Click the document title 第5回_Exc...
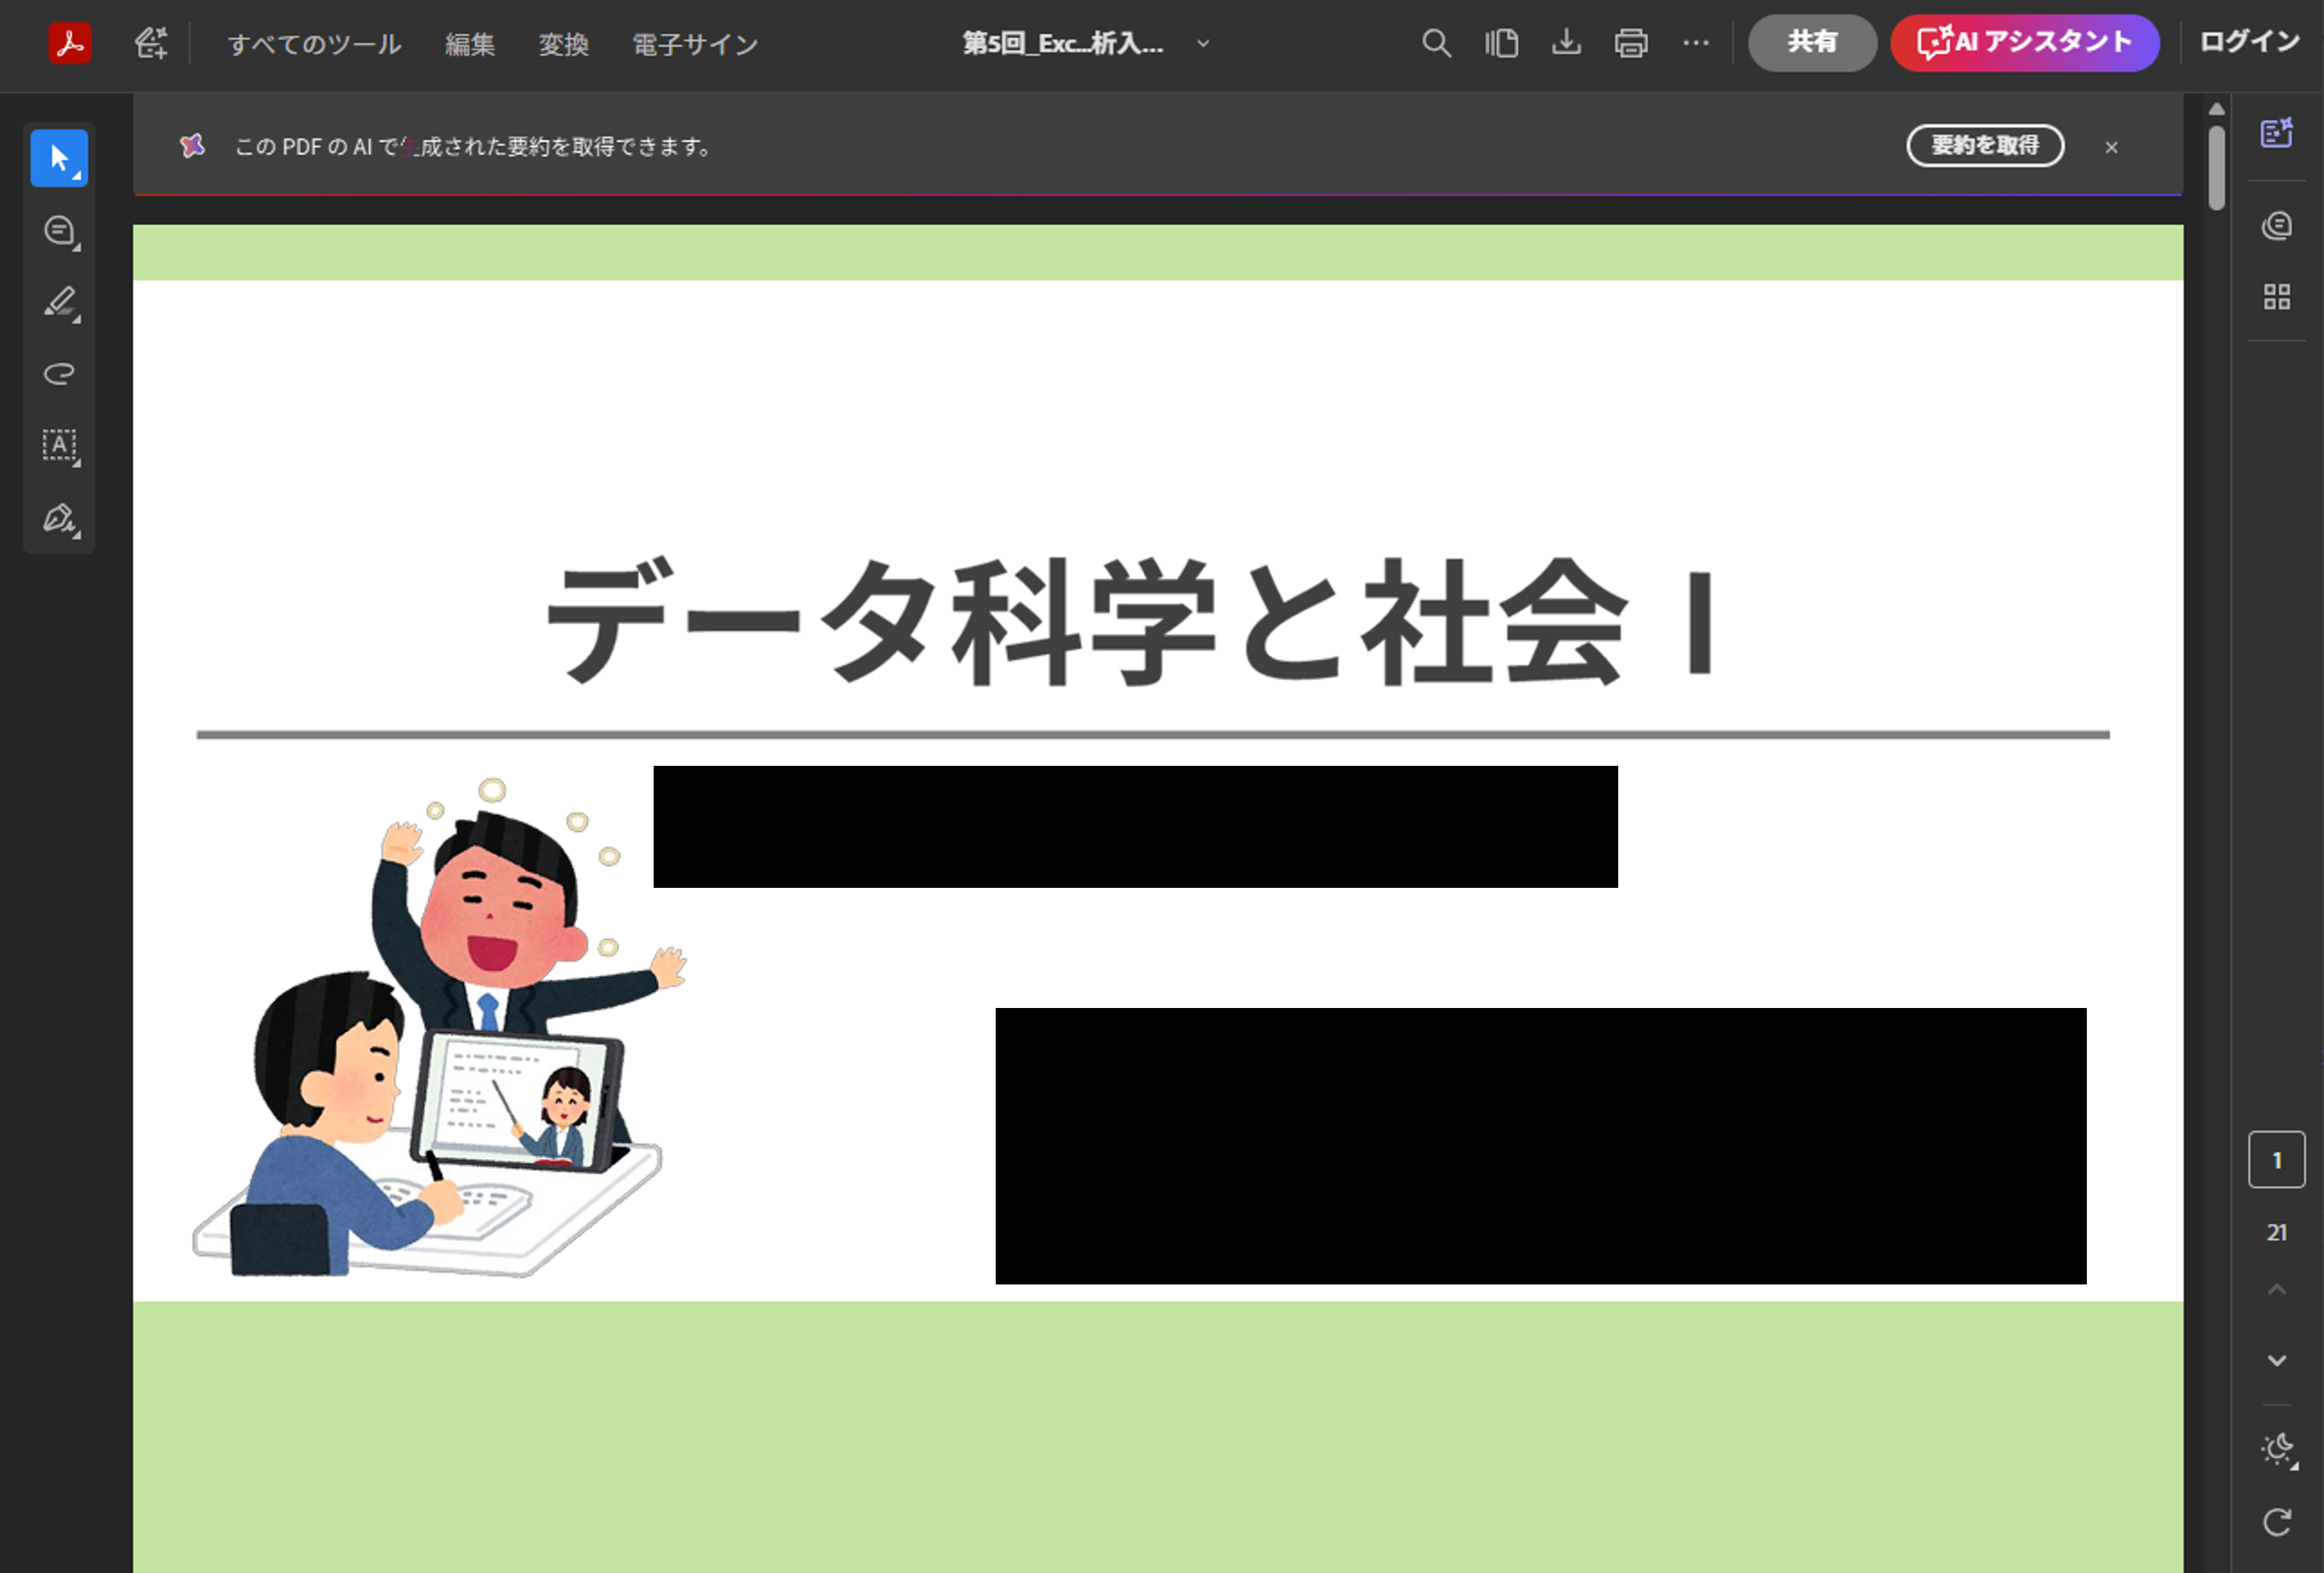Screen dimensions: 2324x1573 (1063, 43)
